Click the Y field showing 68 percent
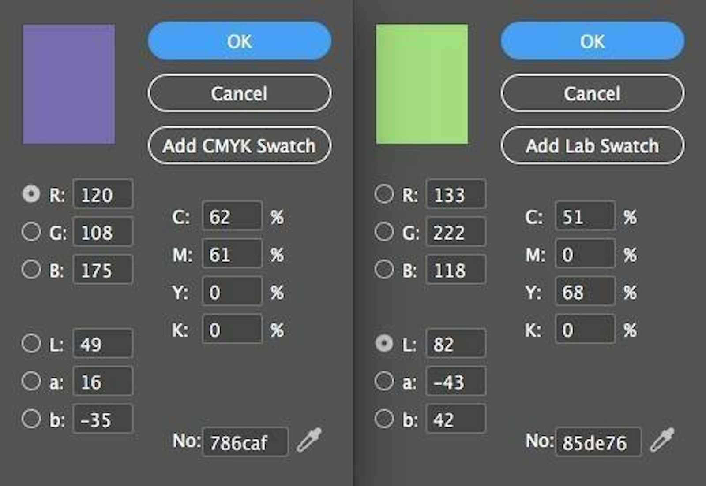 (x=585, y=292)
